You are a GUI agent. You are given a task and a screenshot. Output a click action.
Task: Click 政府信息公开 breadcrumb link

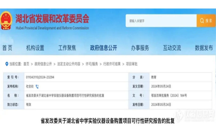[43, 64]
